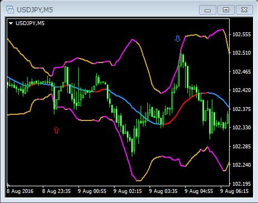The image size is (258, 203).
Task: Click the chart shift marker at bottom-left corner
Action: [8, 184]
